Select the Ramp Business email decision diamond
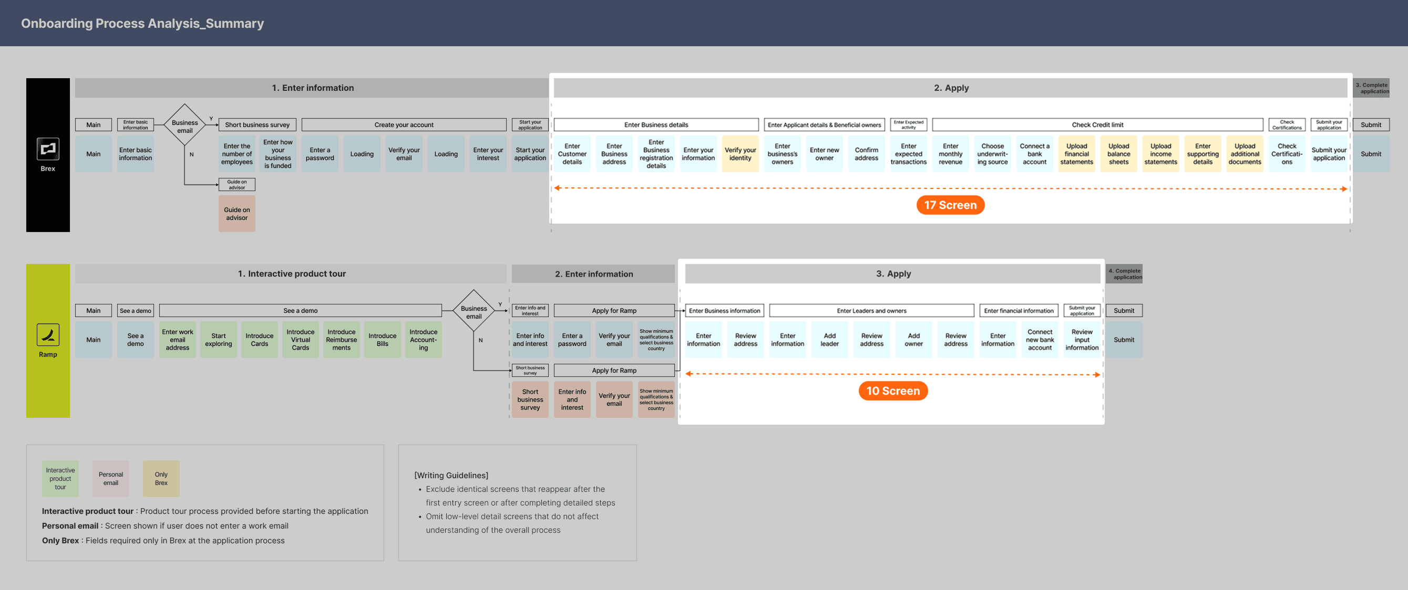The image size is (1408, 590). pyautogui.click(x=474, y=311)
